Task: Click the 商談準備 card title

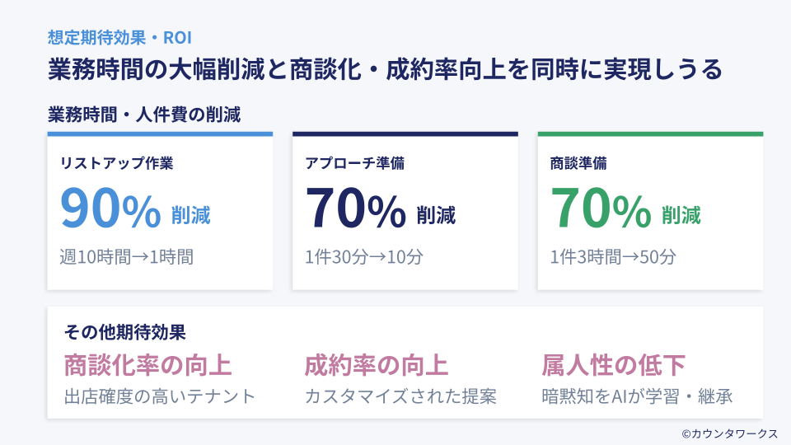Action: (x=578, y=163)
